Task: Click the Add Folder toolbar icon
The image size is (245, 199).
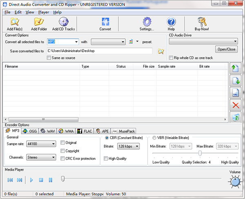Action: [x=39, y=22]
